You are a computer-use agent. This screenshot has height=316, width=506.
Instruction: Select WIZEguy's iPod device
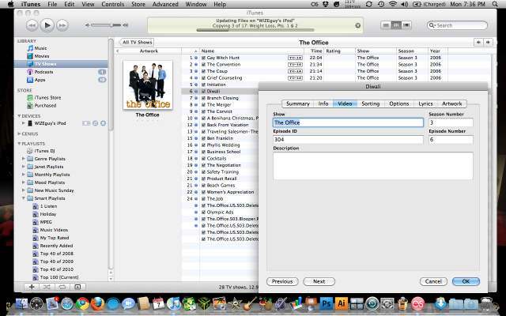coord(50,123)
